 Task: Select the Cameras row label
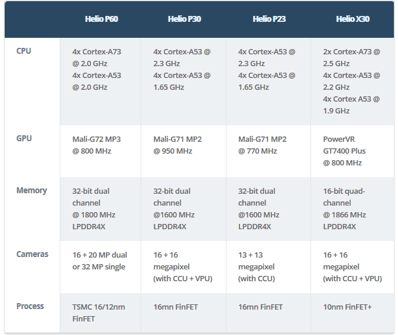(33, 254)
